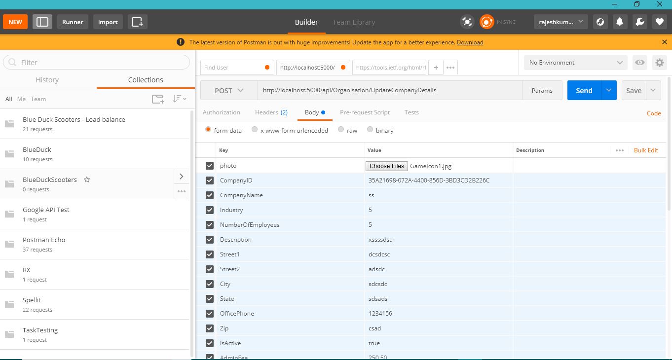Expand the No Environment dropdown
Image resolution: width=672 pixels, height=360 pixels.
tap(575, 63)
